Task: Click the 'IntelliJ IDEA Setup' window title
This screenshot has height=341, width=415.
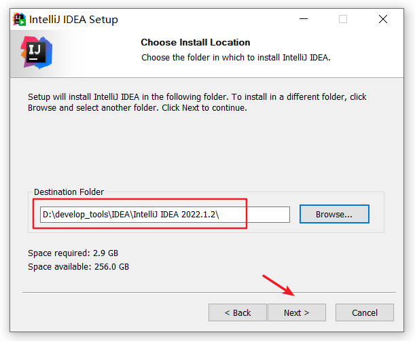Action: coord(73,20)
